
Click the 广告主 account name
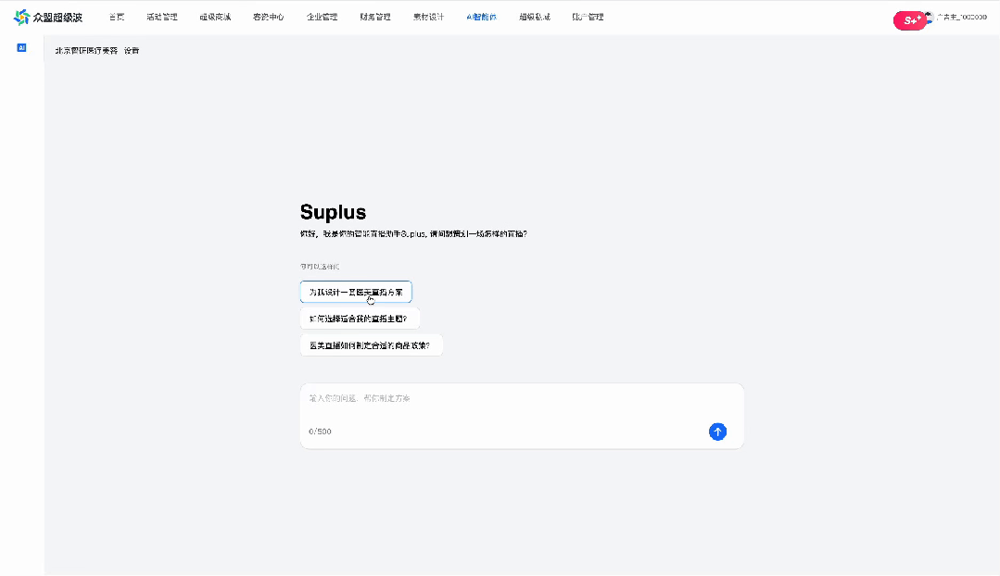[962, 18]
